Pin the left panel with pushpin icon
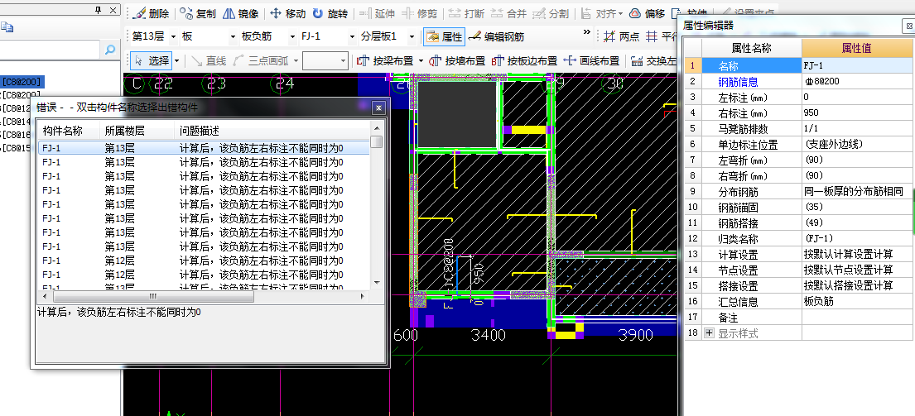This screenshot has width=915, height=416. [x=99, y=10]
